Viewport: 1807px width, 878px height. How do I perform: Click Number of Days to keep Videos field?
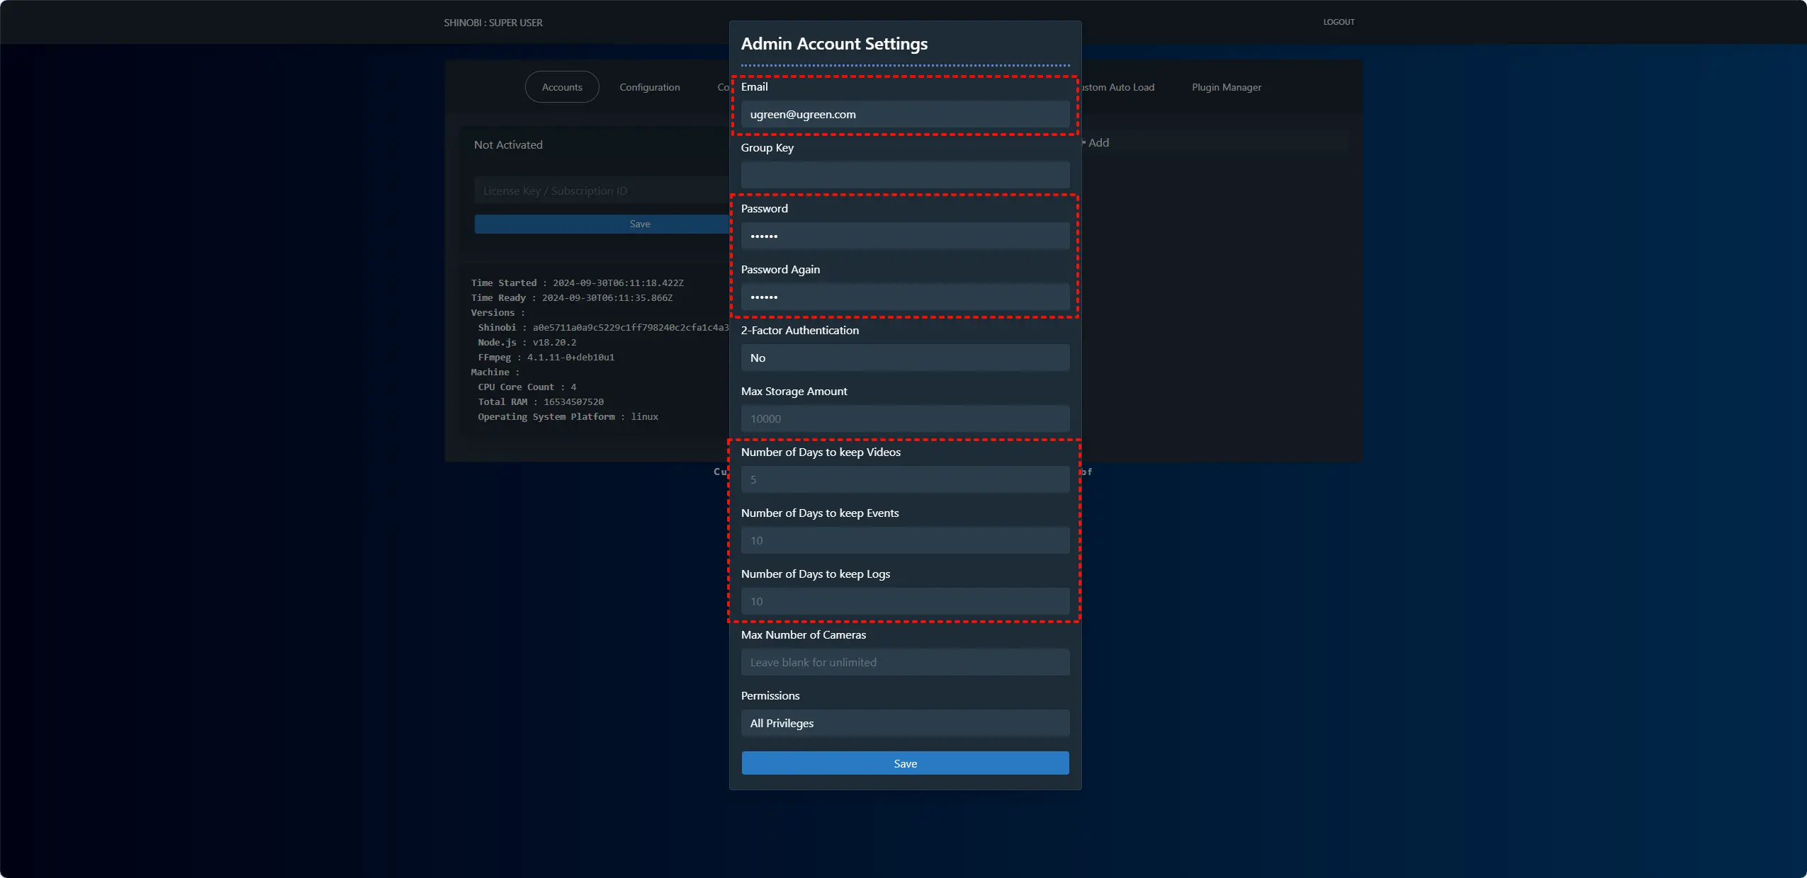(x=904, y=479)
